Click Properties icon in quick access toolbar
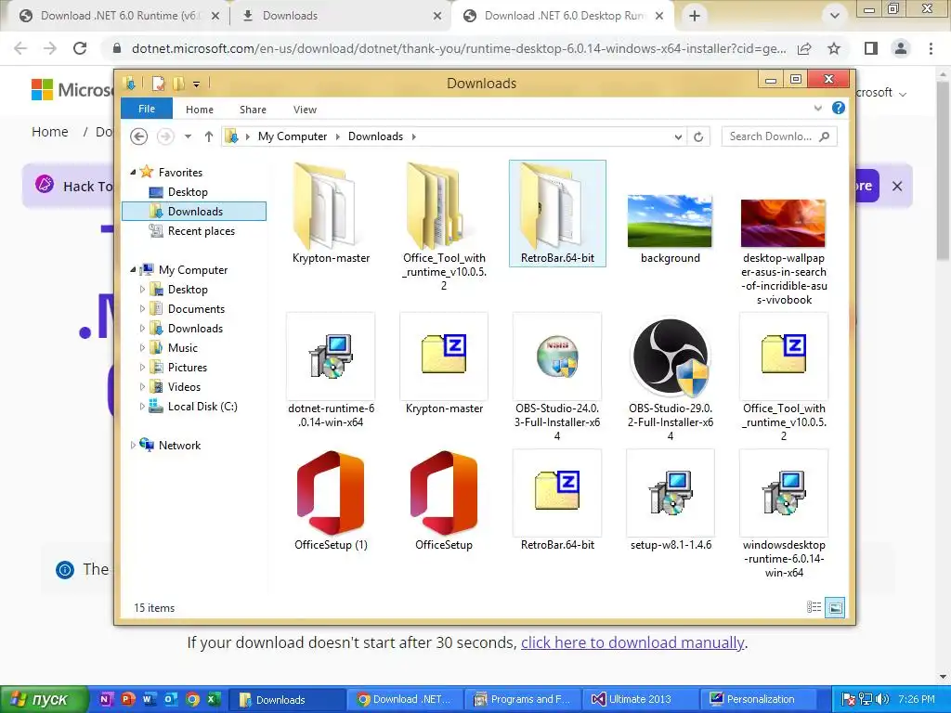This screenshot has height=713, width=951. coord(158,83)
